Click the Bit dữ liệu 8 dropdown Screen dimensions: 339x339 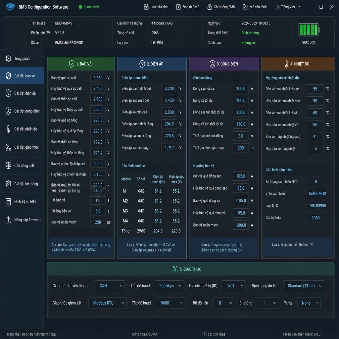click(x=223, y=303)
